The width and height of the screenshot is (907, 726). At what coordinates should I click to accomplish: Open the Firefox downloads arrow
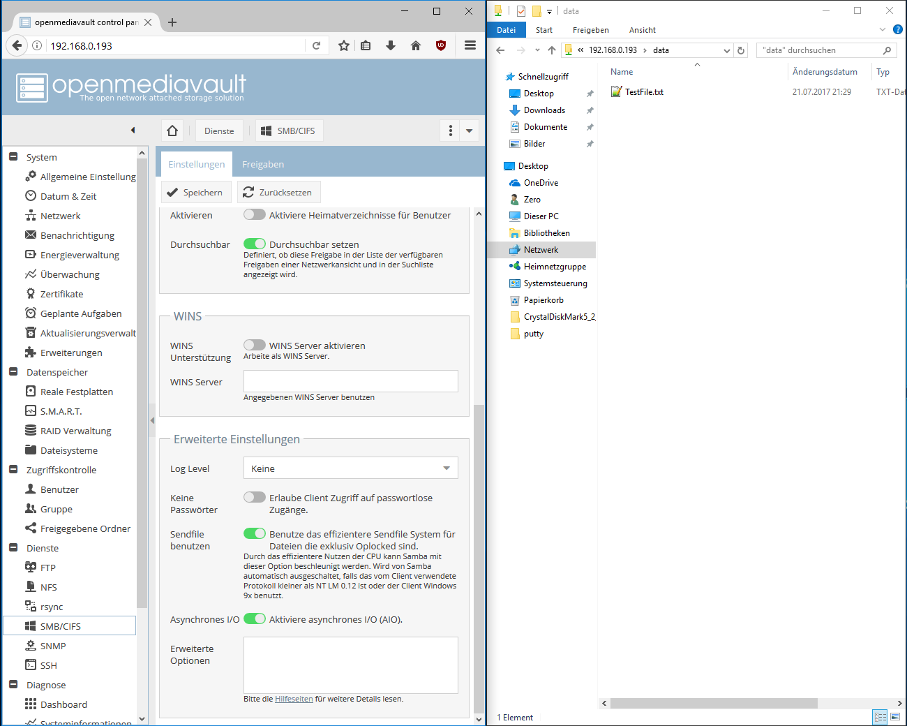[391, 45]
